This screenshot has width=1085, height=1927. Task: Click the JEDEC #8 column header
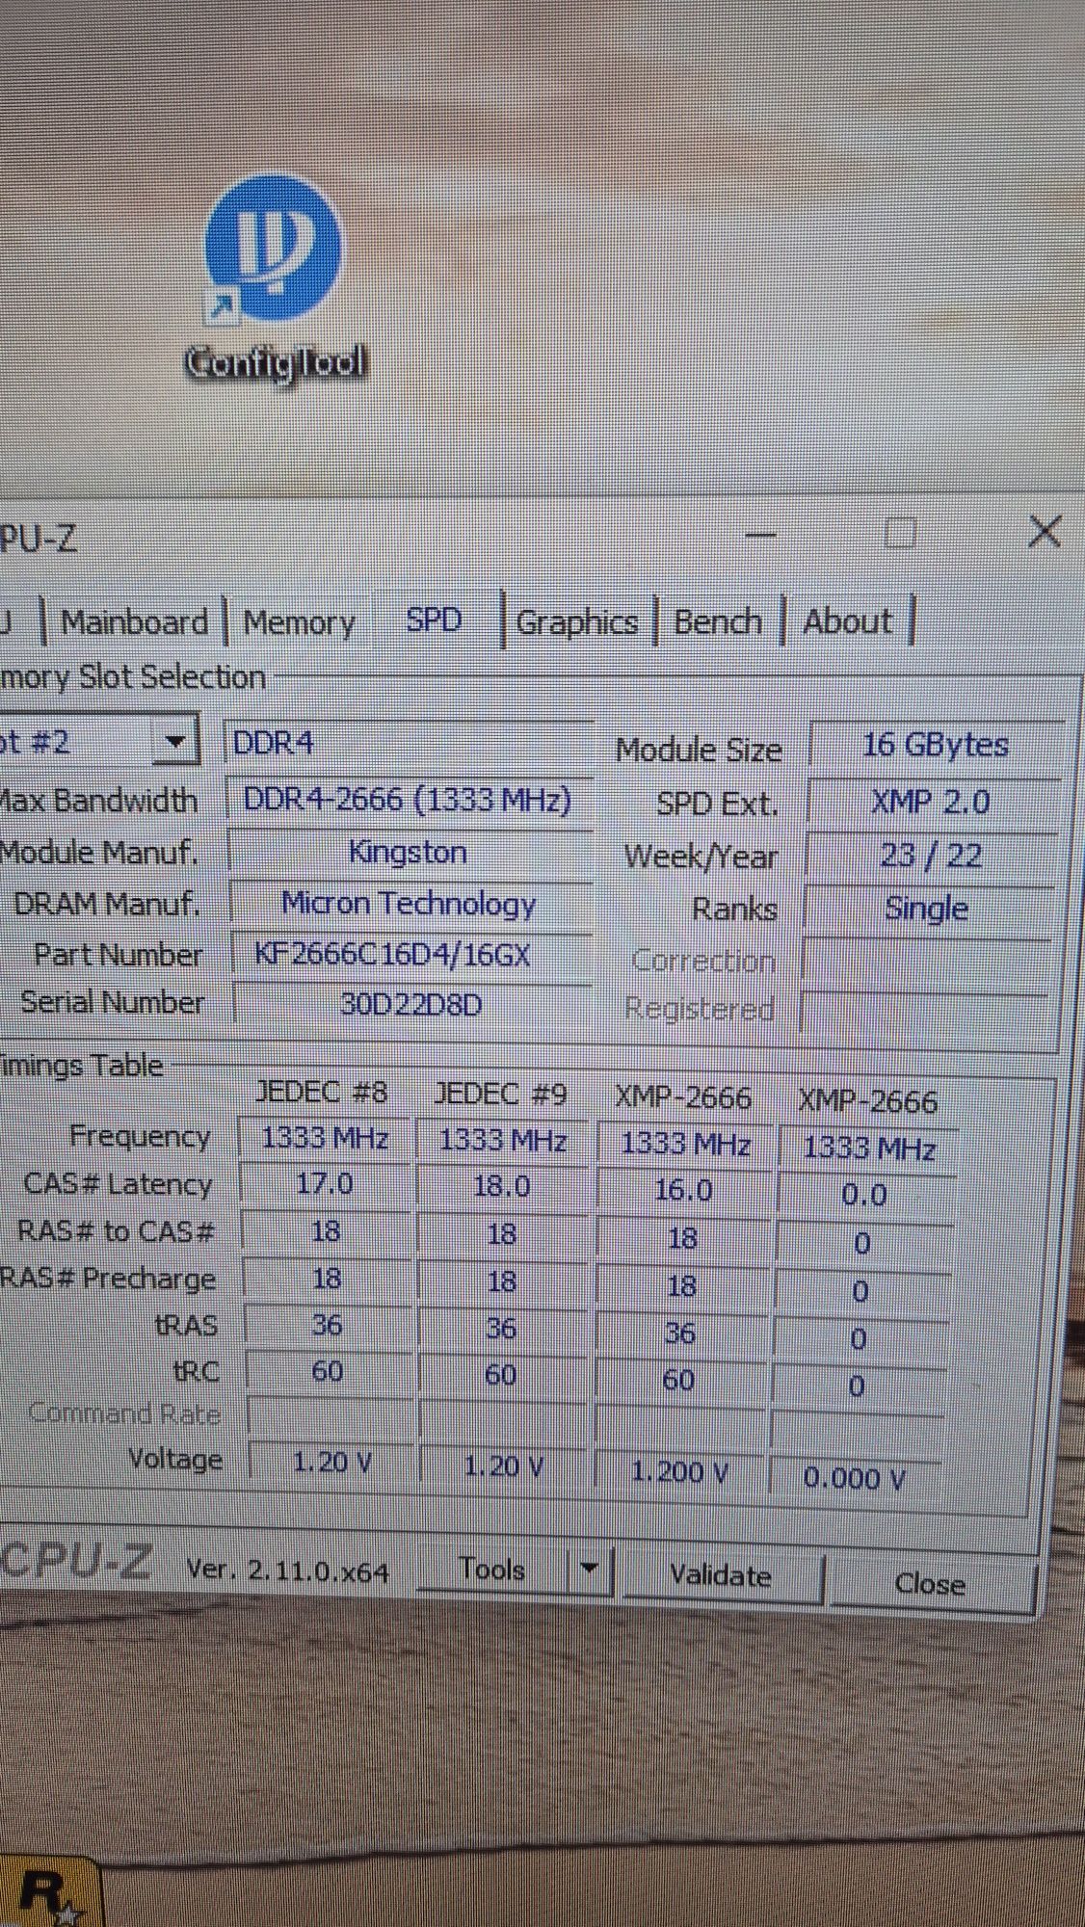tap(322, 1092)
